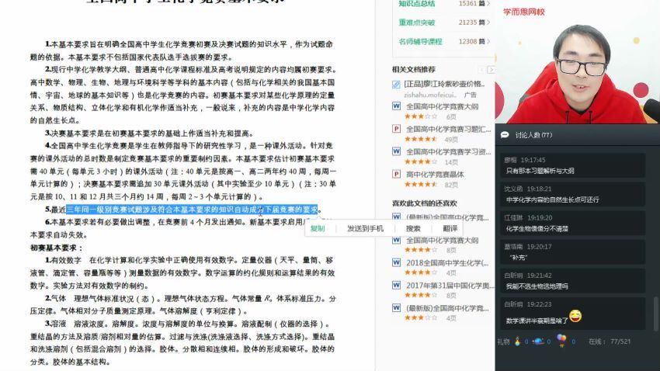
Task: Open 高中化学竞赛晶体 document
Action: point(435,174)
